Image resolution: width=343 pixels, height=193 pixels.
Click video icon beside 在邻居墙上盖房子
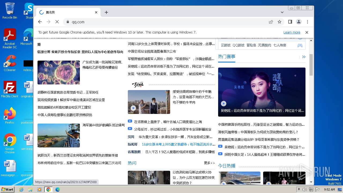[x=130, y=121]
